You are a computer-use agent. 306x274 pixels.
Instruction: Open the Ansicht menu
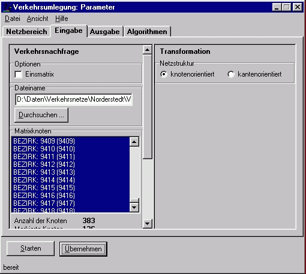[37, 19]
